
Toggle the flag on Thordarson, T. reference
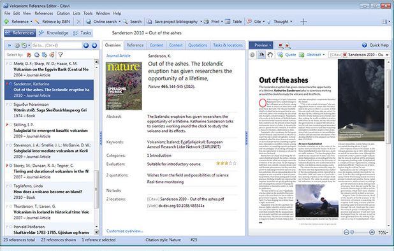pyautogui.click(x=7, y=206)
